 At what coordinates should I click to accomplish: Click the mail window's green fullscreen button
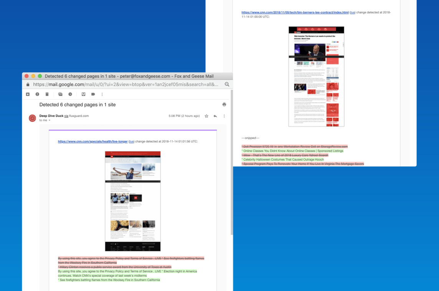pyautogui.click(x=40, y=76)
